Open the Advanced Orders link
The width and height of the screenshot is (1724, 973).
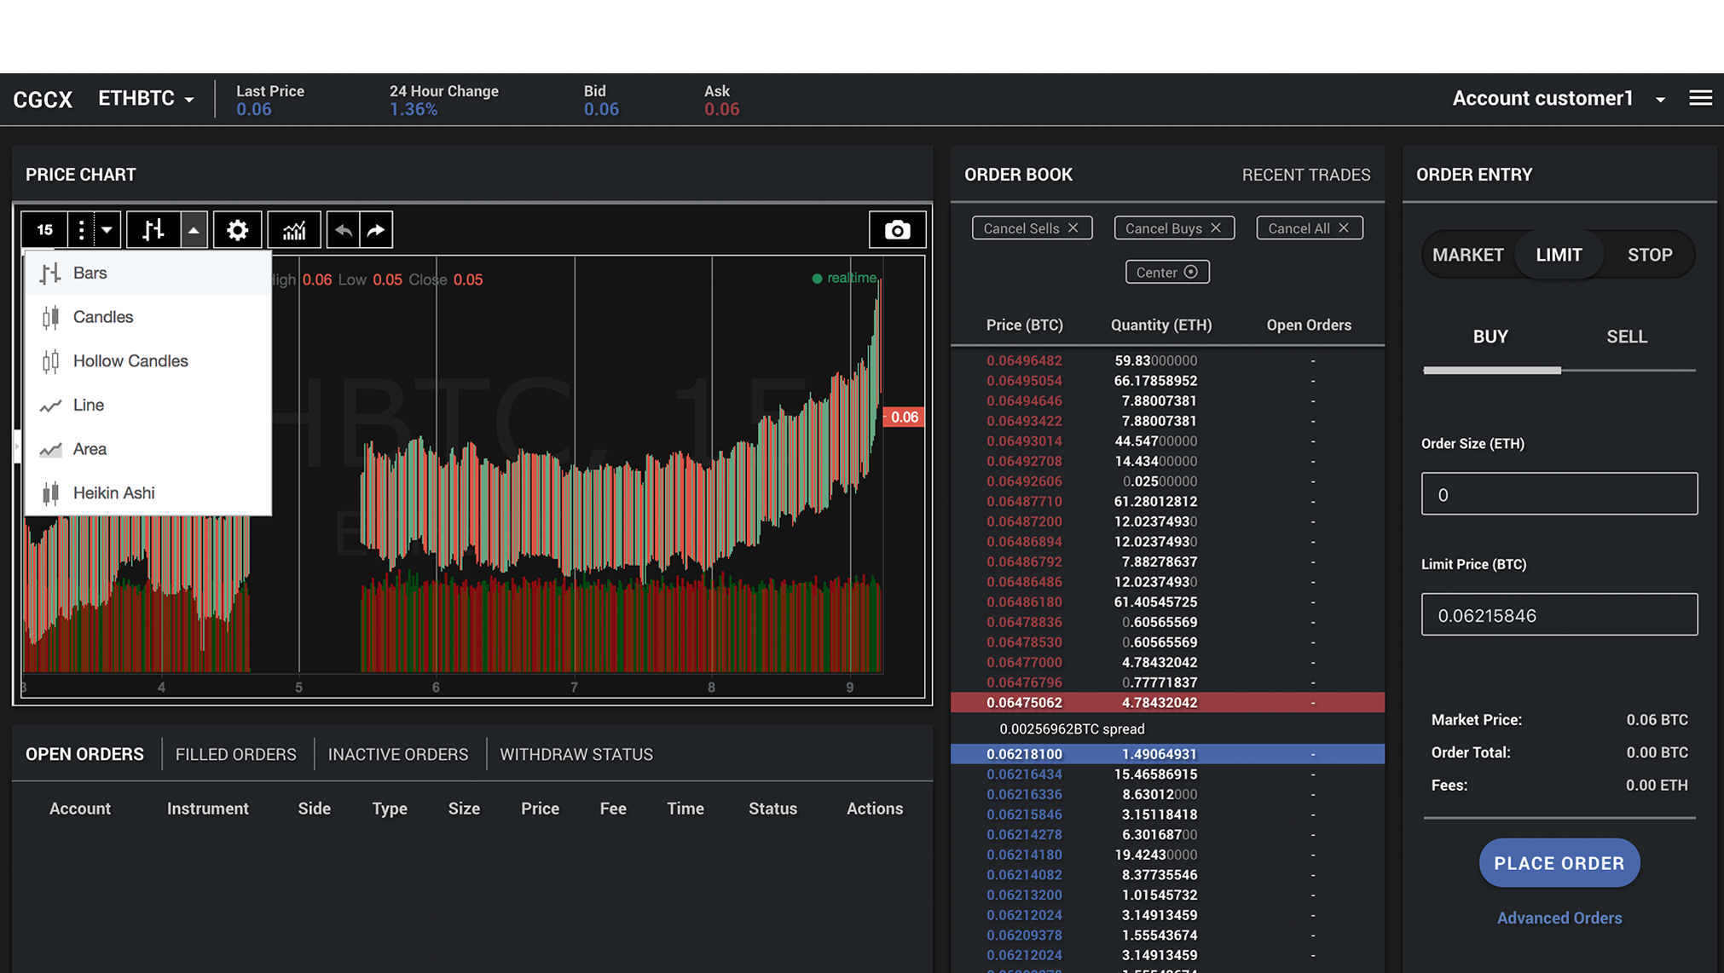[x=1559, y=918]
